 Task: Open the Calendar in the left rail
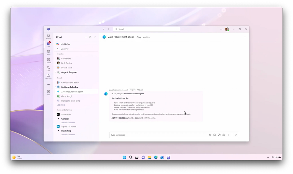48,60
